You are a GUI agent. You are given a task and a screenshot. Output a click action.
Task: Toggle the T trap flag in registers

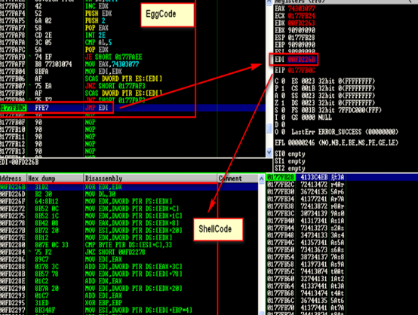(x=280, y=118)
